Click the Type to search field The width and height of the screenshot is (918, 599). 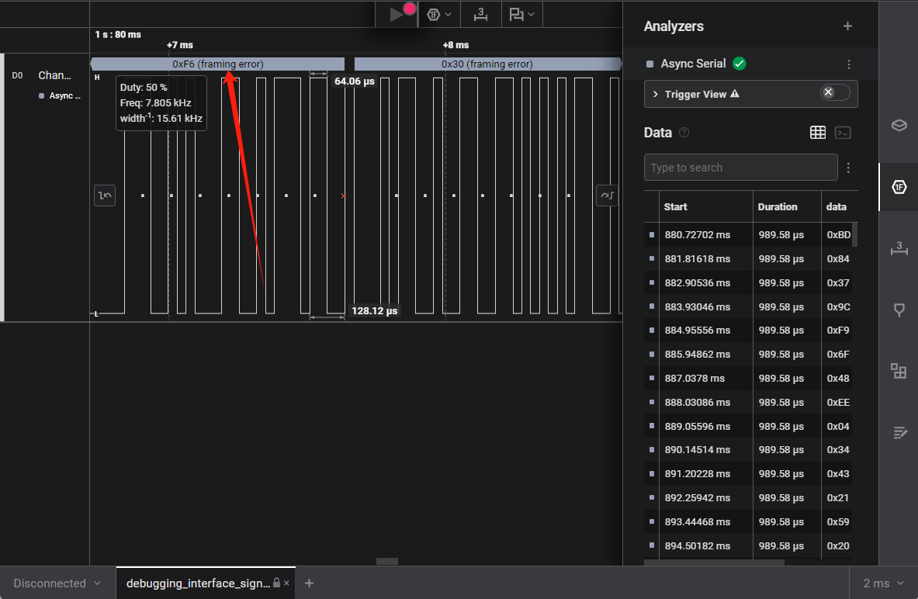[x=740, y=168]
